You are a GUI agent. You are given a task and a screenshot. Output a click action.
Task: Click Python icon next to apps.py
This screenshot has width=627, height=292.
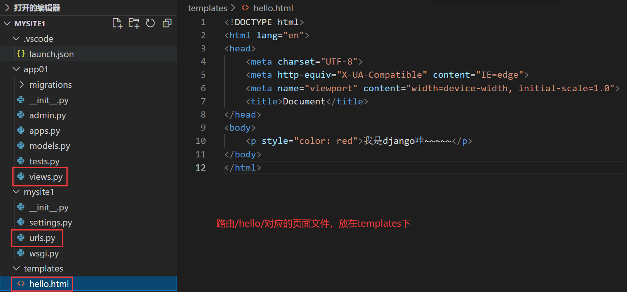click(21, 130)
